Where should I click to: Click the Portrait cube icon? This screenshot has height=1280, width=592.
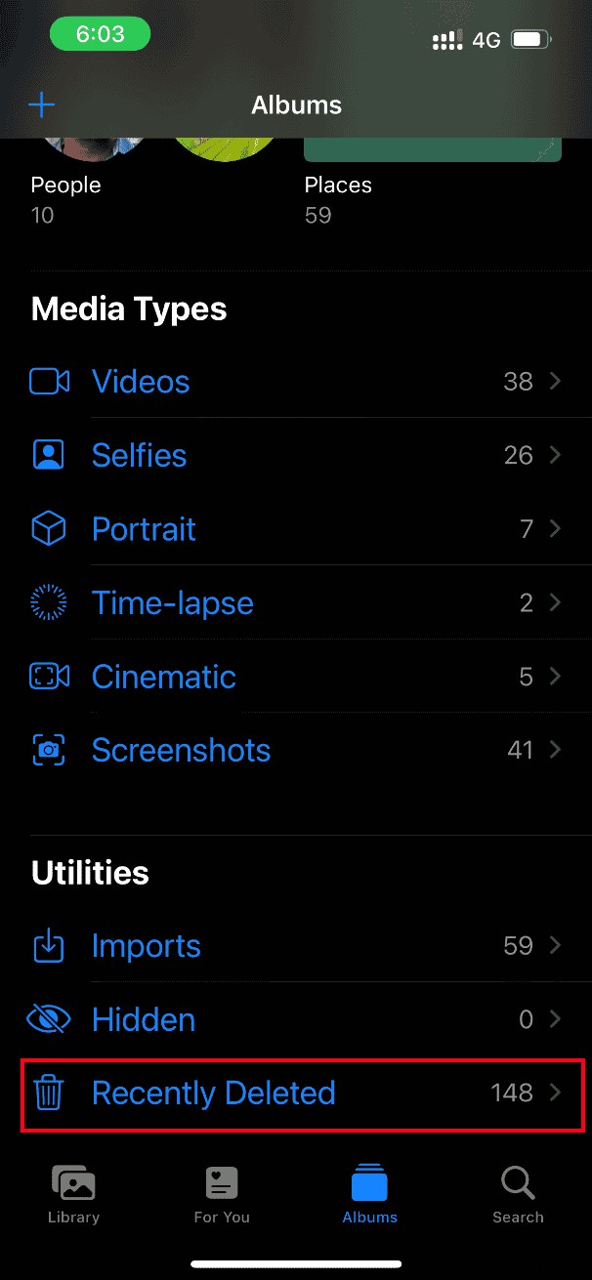[49, 528]
